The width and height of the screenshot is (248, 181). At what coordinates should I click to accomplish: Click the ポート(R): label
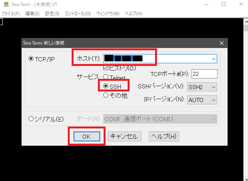(89, 119)
